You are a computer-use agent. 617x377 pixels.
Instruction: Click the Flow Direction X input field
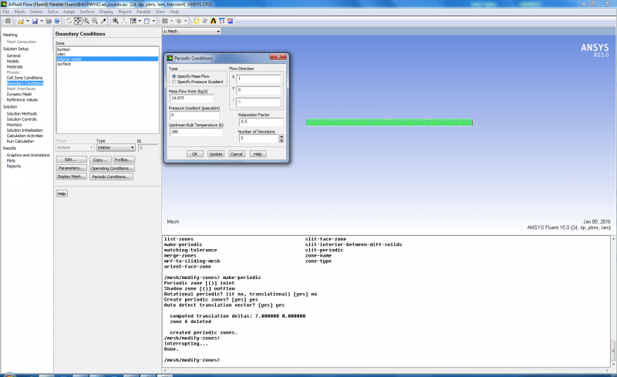click(x=258, y=79)
